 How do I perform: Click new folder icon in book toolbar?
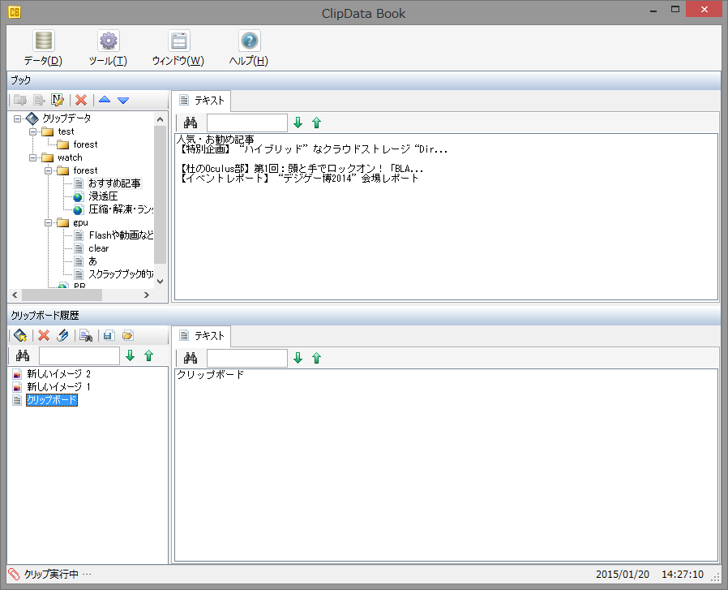click(x=19, y=100)
